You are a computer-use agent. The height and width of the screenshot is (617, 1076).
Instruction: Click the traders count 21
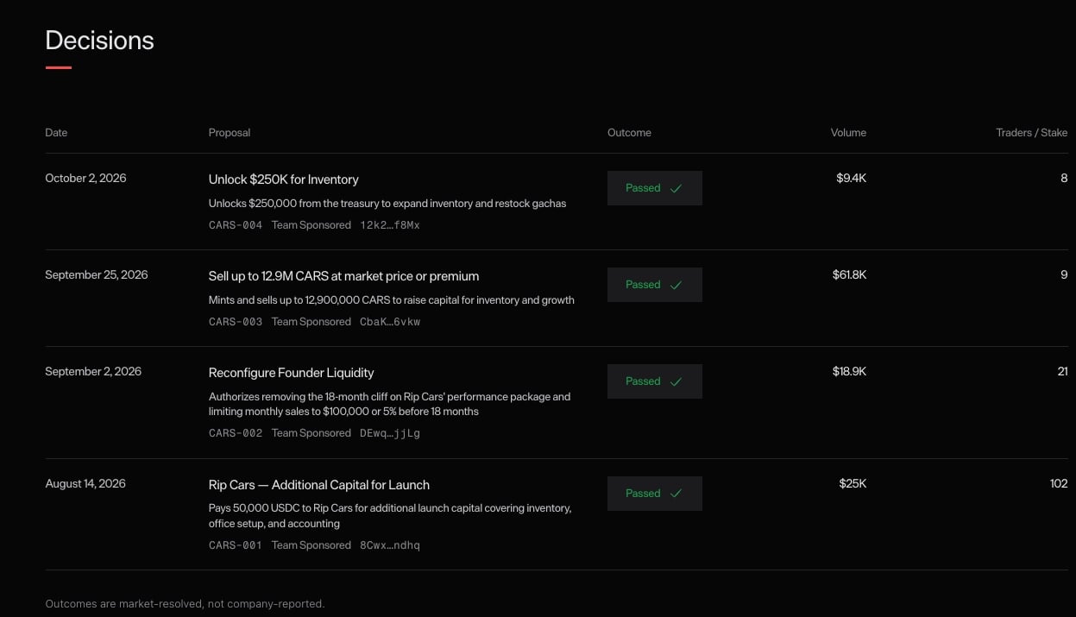[1062, 372]
